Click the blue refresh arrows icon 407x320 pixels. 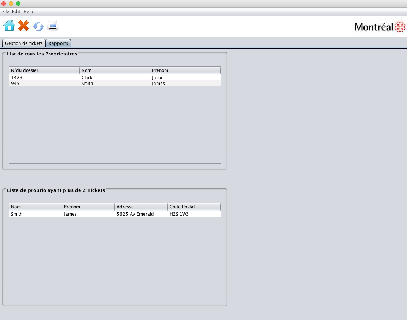click(x=38, y=26)
